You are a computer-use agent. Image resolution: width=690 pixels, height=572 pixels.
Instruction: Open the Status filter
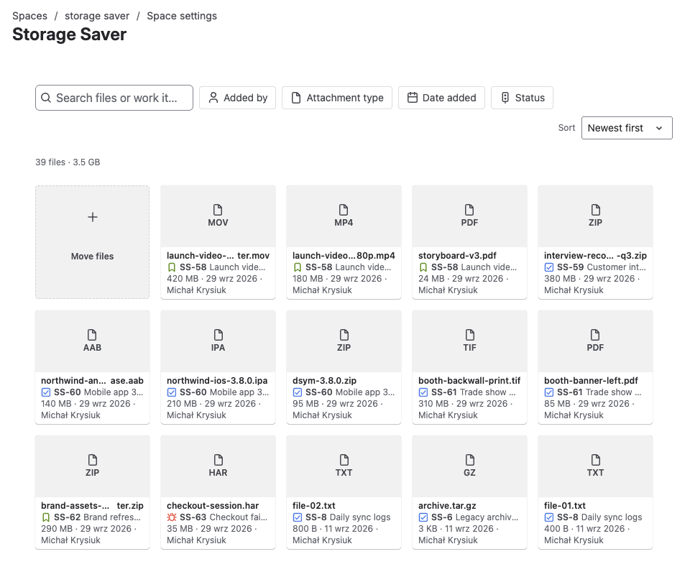point(522,98)
